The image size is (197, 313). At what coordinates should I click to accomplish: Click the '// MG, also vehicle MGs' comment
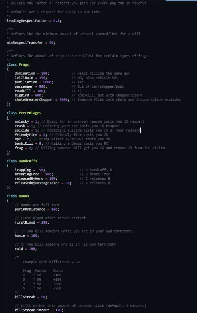95,78
